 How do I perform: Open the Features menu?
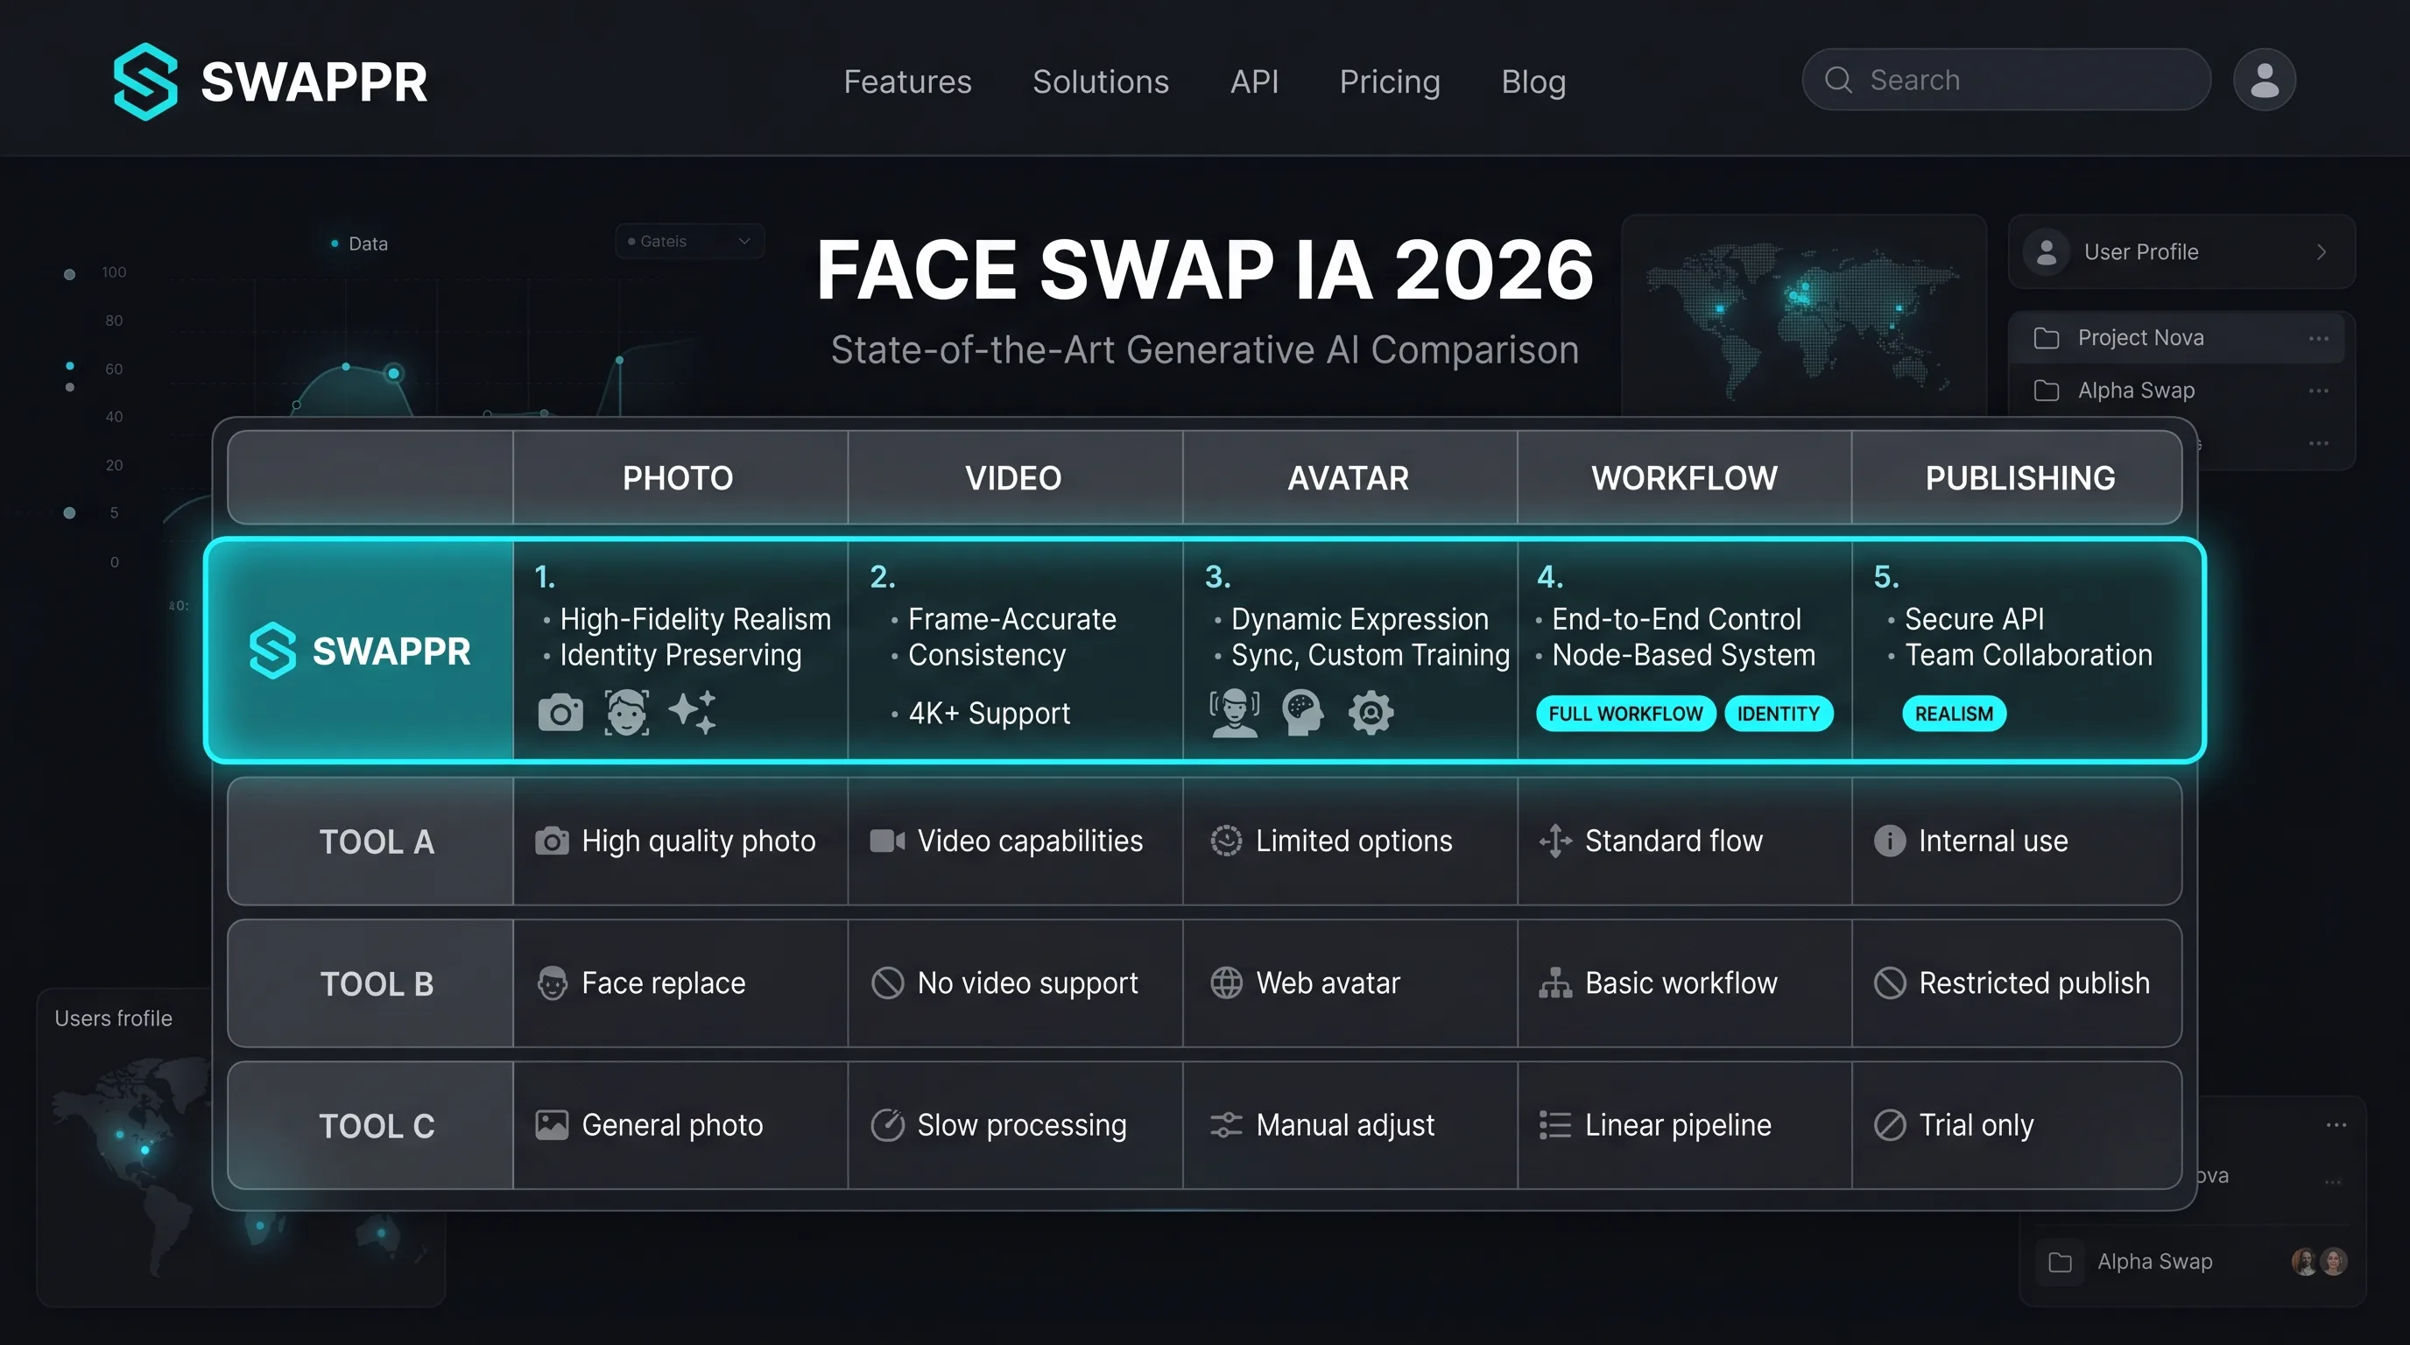(x=907, y=81)
